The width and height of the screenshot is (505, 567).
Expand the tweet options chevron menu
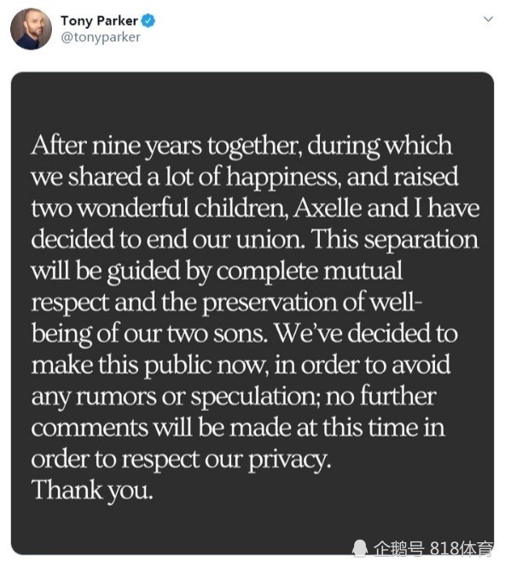(x=488, y=19)
